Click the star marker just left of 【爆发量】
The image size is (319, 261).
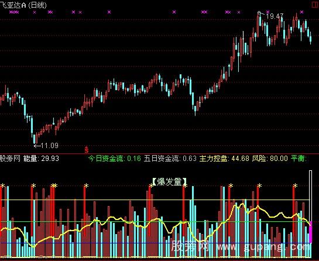pyautogui.click(x=151, y=186)
